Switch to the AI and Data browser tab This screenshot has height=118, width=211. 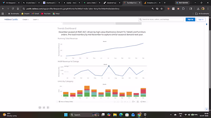(x=31, y=3)
